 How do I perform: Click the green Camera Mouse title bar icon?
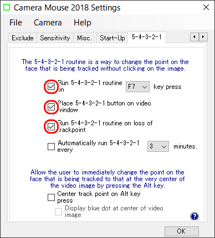(x=7, y=8)
